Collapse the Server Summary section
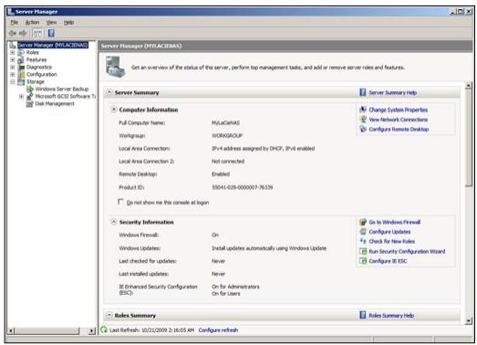This screenshot has height=345, width=477. [109, 92]
